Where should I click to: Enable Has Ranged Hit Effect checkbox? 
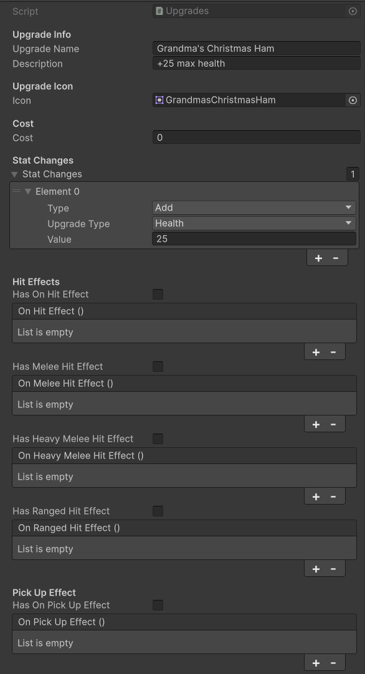click(x=158, y=511)
